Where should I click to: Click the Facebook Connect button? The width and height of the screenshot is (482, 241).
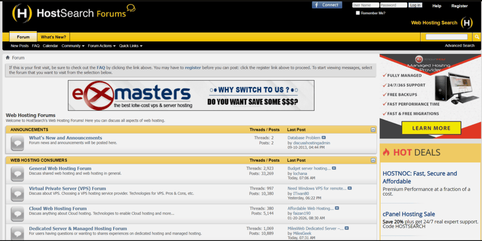pyautogui.click(x=327, y=5)
